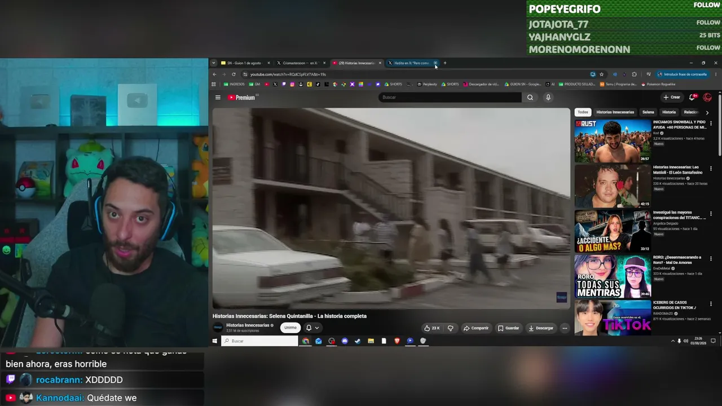Screen dimensions: 722x406
Task: Open options for the INICIAMOS SNOWBALL video
Action: point(711,123)
